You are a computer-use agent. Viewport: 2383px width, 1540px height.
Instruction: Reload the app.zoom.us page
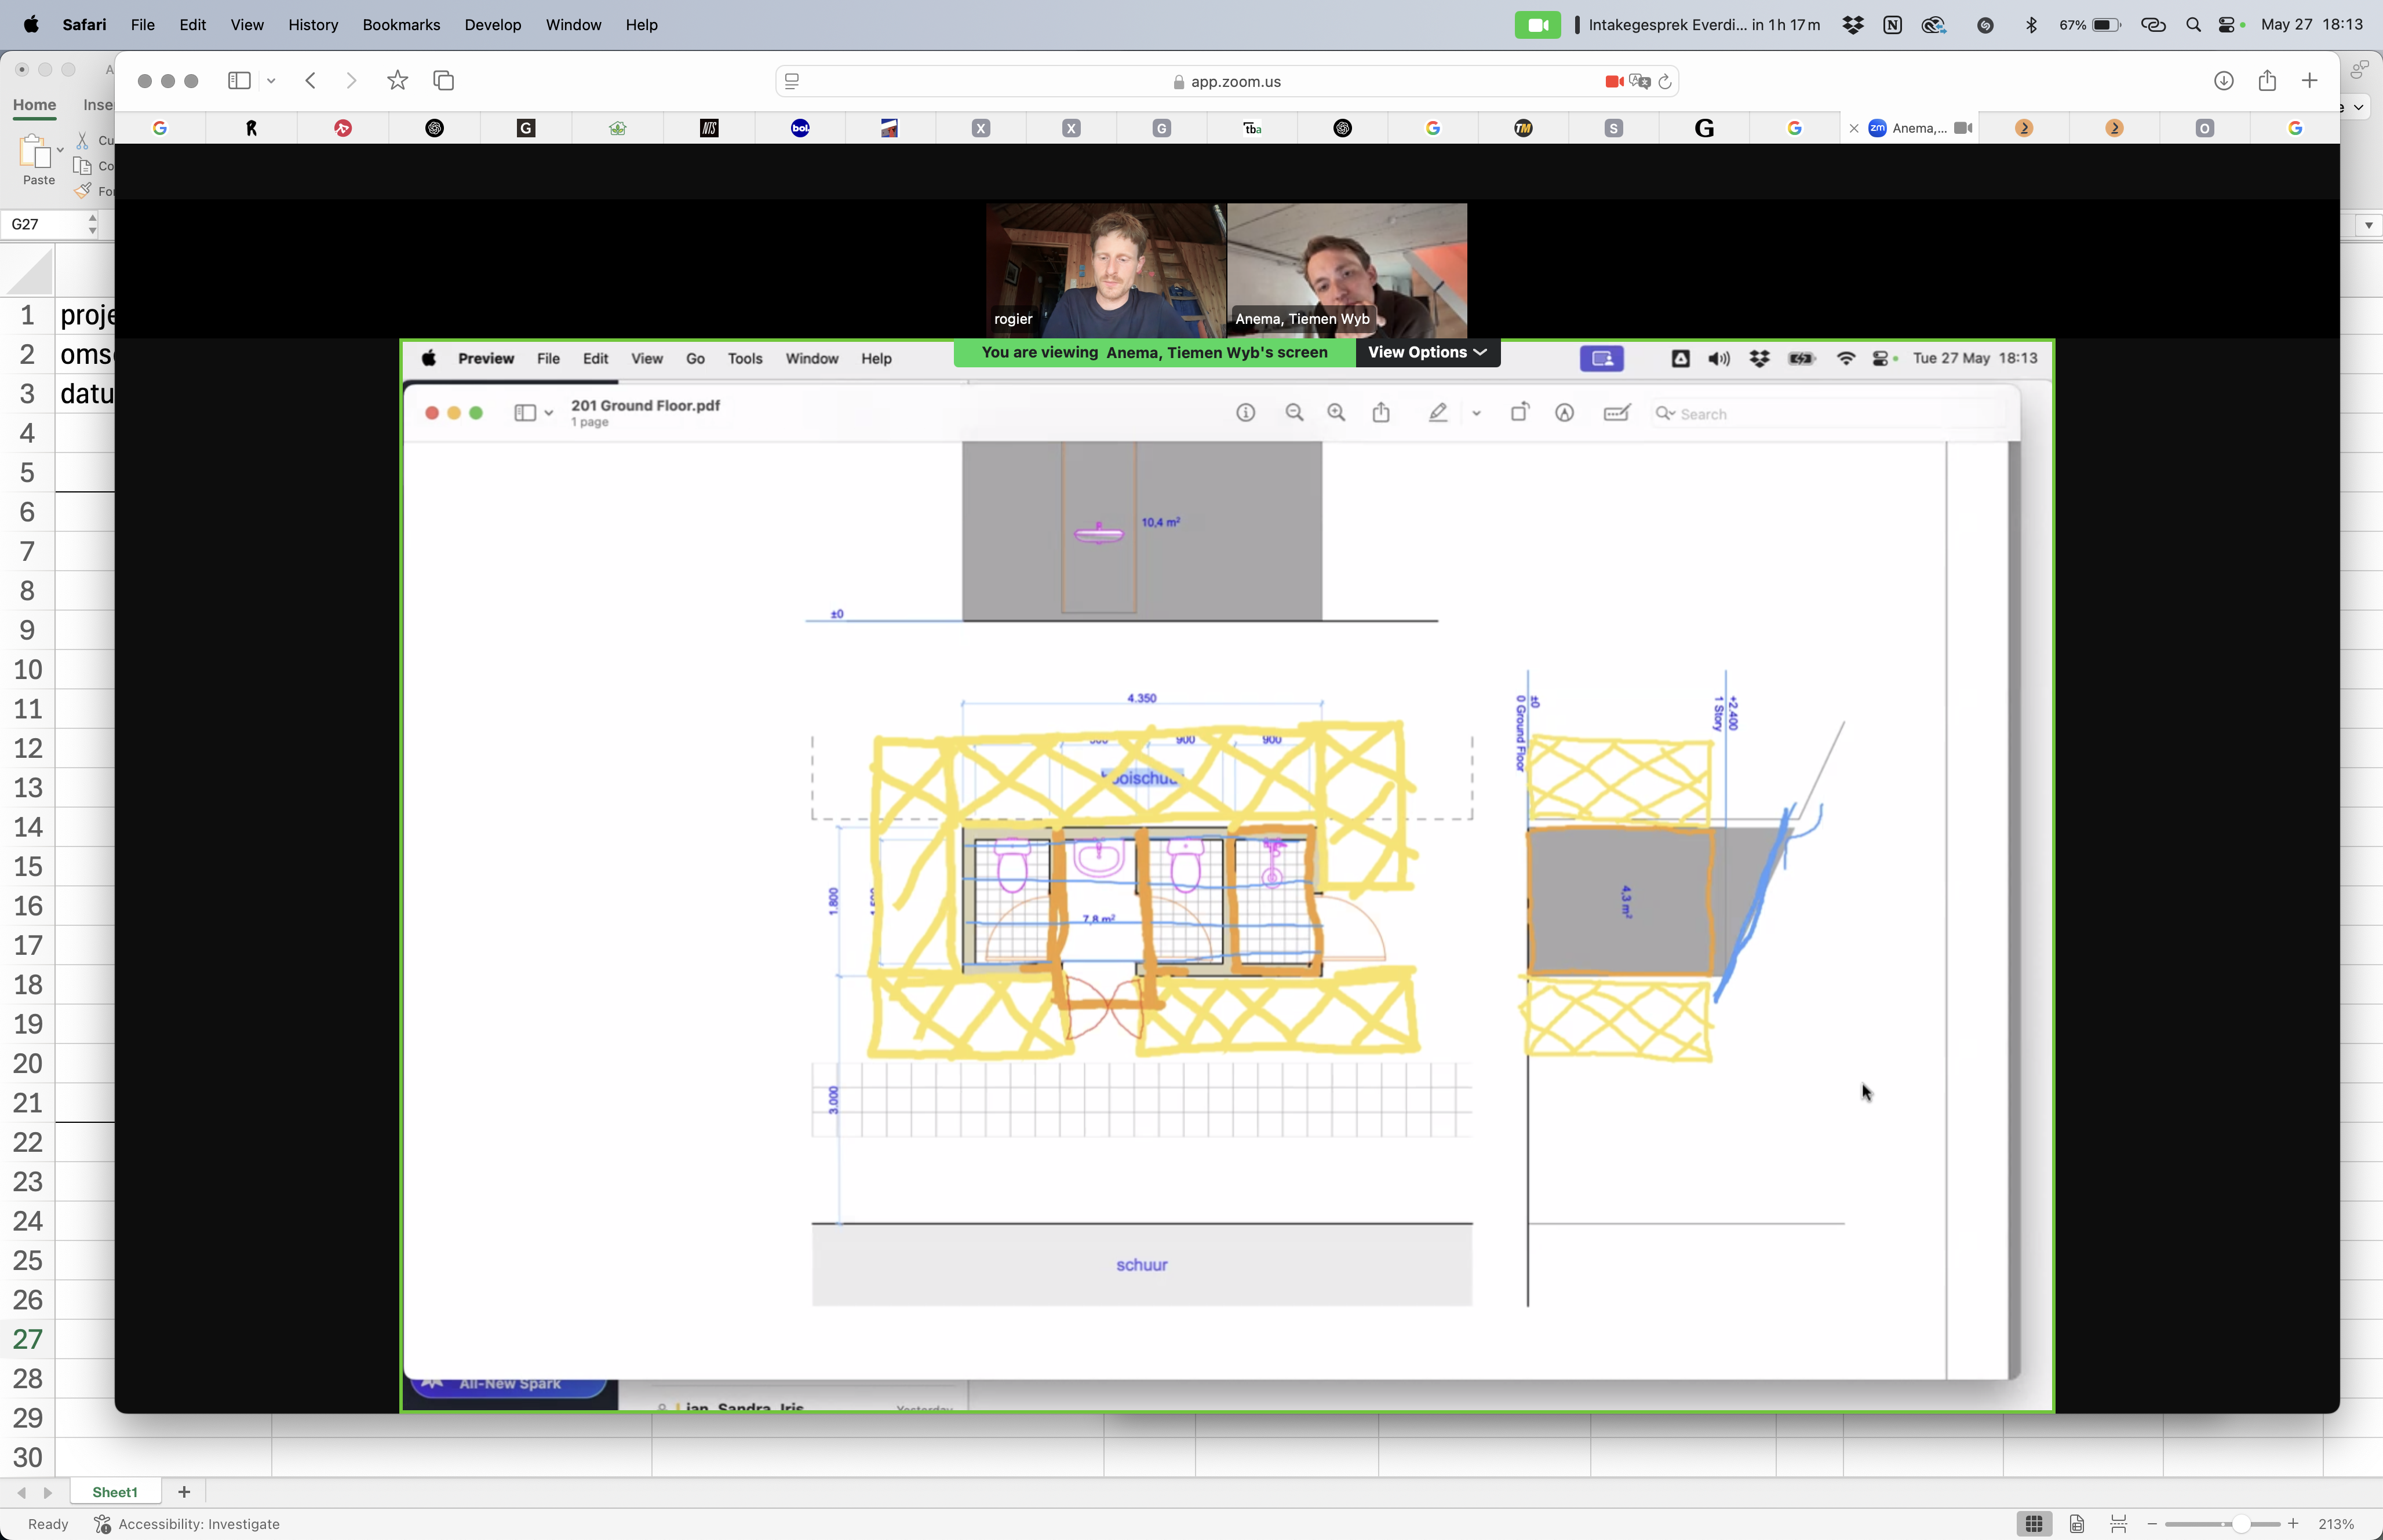[1665, 82]
